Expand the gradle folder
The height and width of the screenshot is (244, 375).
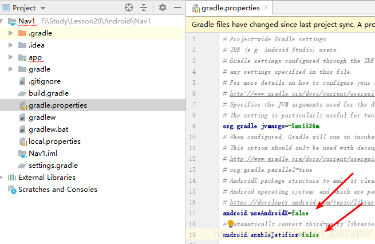[x=10, y=69]
